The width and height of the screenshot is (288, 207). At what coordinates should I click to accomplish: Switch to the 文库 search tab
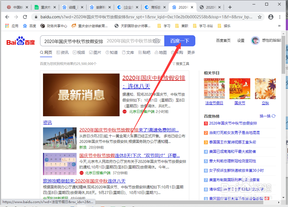click(128, 52)
